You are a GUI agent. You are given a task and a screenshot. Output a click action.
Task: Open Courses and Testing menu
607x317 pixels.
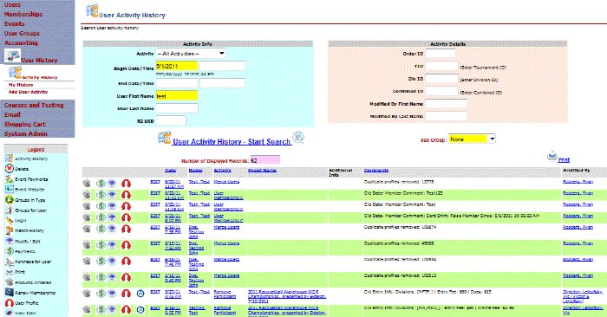coord(34,105)
